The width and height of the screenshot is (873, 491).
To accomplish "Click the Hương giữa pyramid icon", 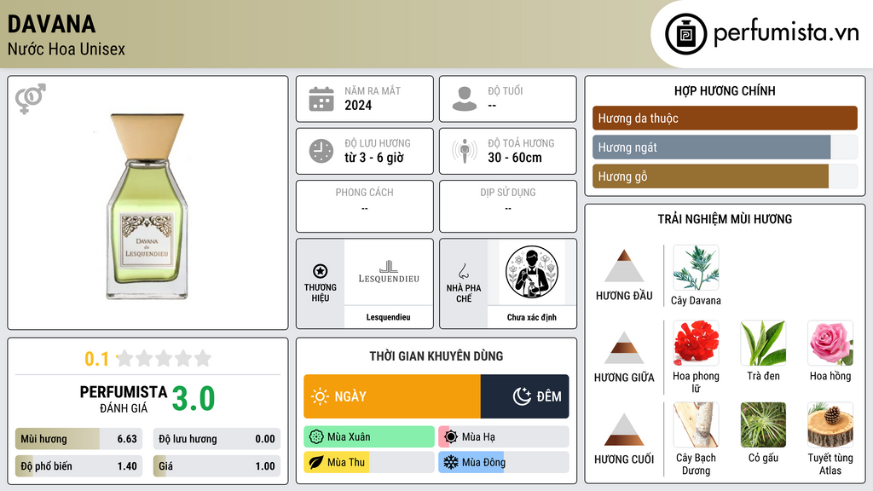I will point(624,348).
